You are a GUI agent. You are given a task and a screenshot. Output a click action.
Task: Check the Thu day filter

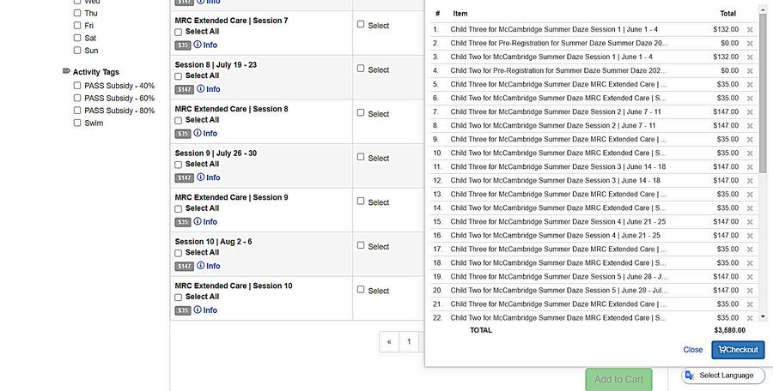77,13
